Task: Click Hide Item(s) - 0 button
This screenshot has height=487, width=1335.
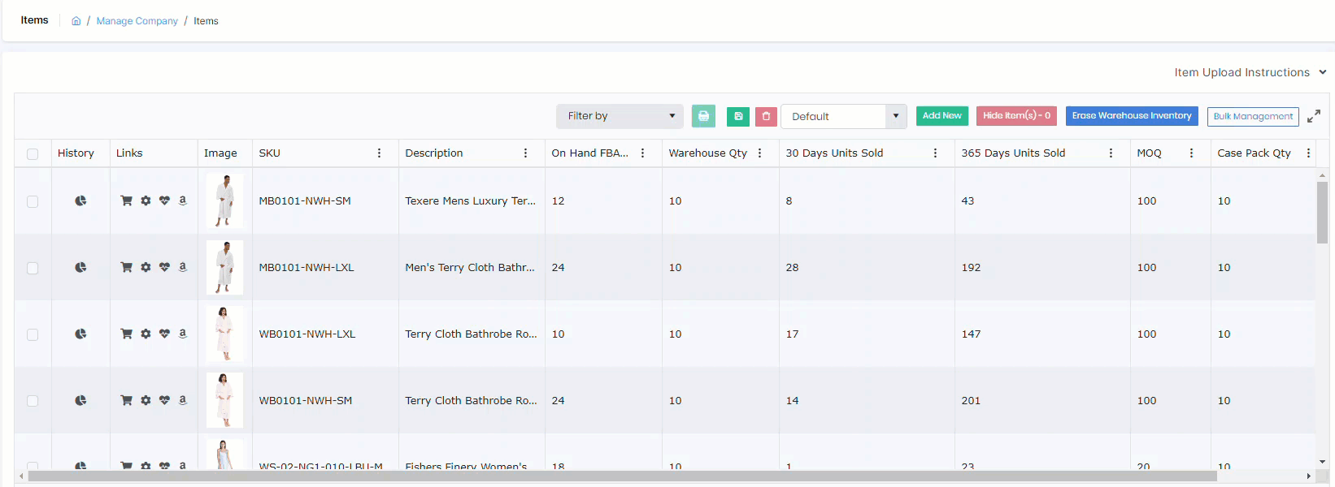Action: click(1016, 116)
